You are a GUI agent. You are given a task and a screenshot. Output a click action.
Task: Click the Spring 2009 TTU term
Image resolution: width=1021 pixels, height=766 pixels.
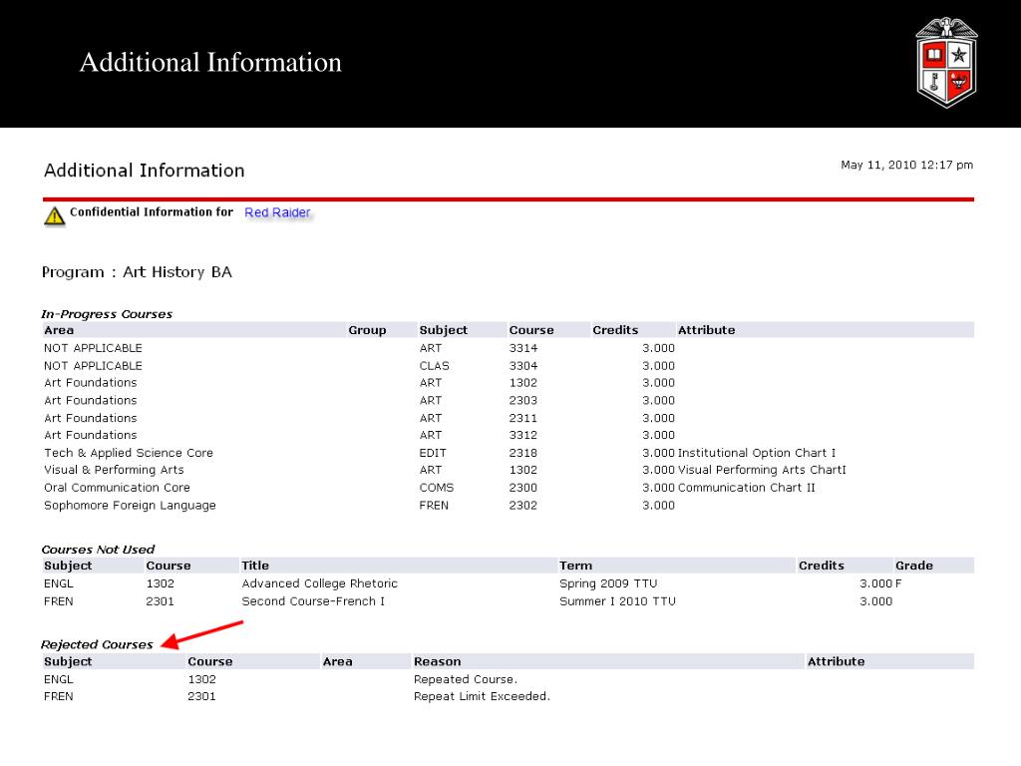pos(608,582)
